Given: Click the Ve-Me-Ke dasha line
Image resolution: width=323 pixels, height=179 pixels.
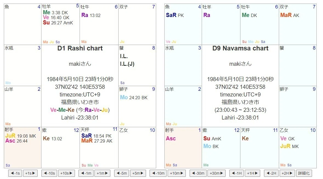Looking at the screenshot, I should tap(80, 110).
